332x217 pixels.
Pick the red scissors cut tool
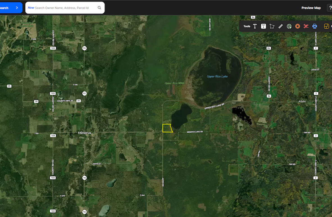coord(306,26)
